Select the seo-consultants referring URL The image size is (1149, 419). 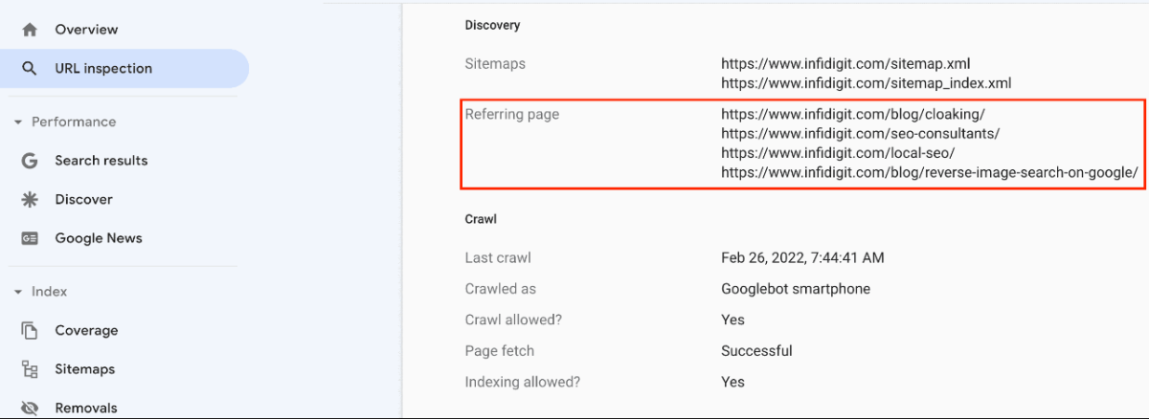click(x=860, y=134)
